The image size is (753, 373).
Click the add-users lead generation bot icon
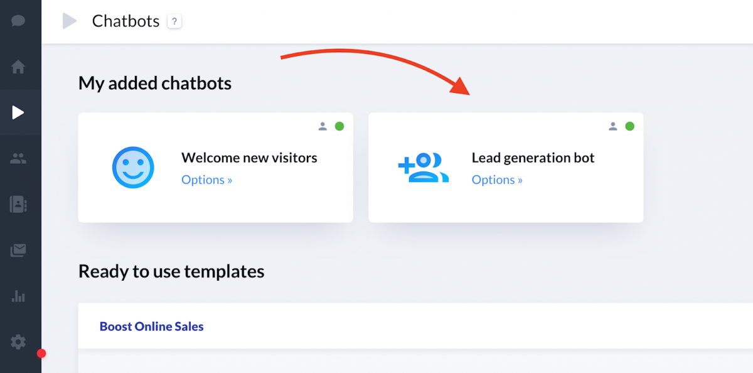(x=424, y=167)
